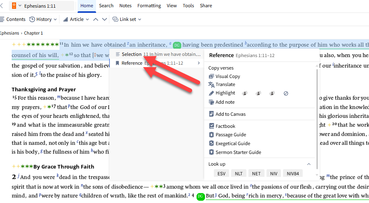Look up in NIV84
This screenshot has height=203, width=369.
pyautogui.click(x=293, y=174)
